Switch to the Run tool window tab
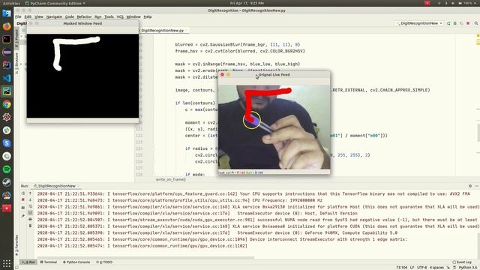The image size is (480, 270). tap(28, 262)
